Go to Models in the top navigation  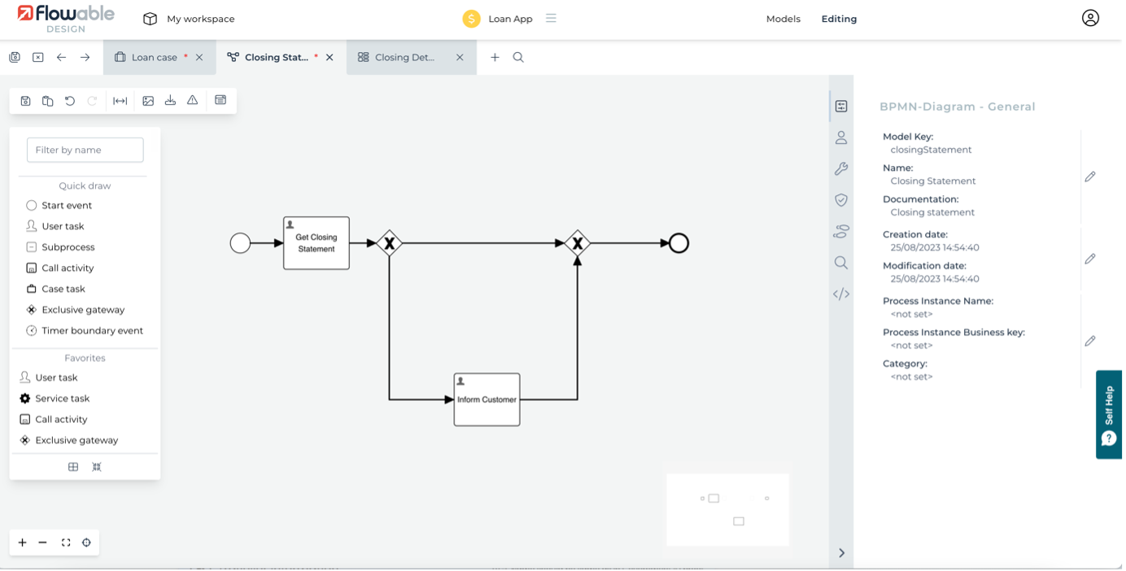(783, 19)
